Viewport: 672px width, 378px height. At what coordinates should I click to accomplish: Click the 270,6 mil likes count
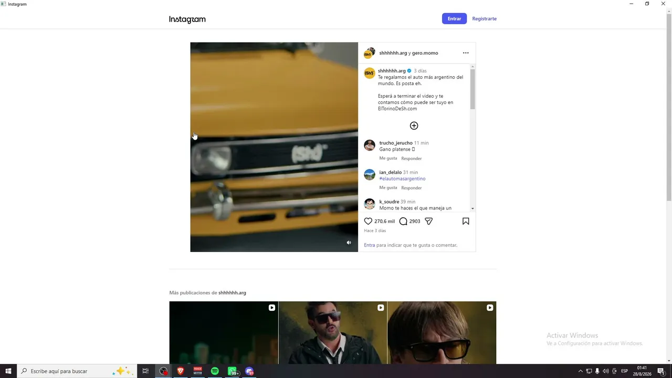click(x=384, y=222)
